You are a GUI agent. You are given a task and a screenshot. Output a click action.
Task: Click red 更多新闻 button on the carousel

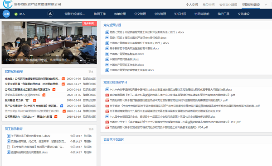89,23
